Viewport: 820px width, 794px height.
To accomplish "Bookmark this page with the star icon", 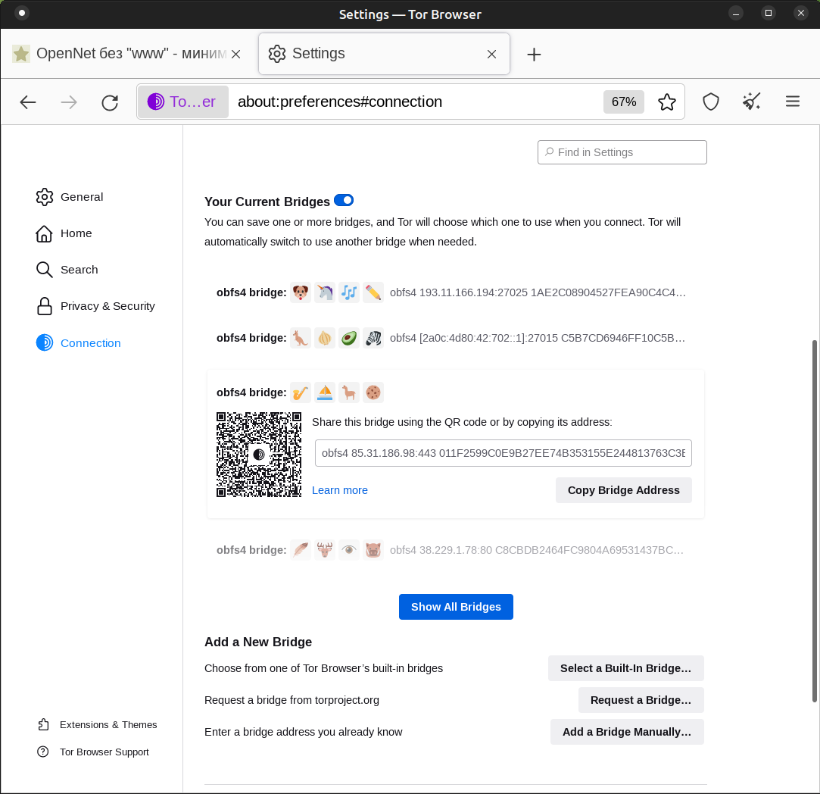I will (x=666, y=102).
